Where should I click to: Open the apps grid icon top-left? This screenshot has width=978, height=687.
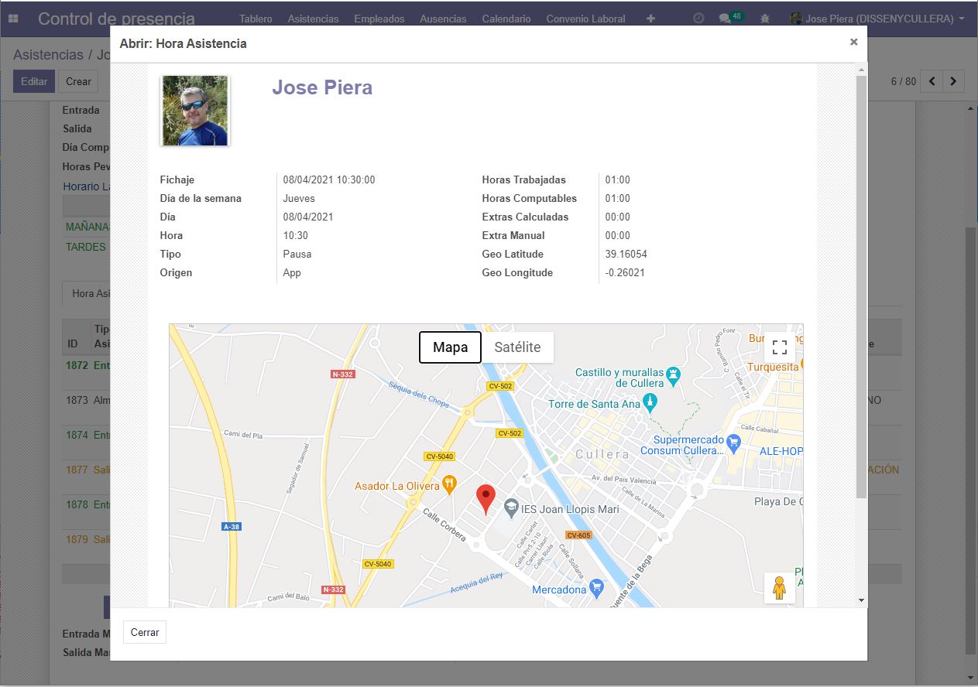pos(12,17)
